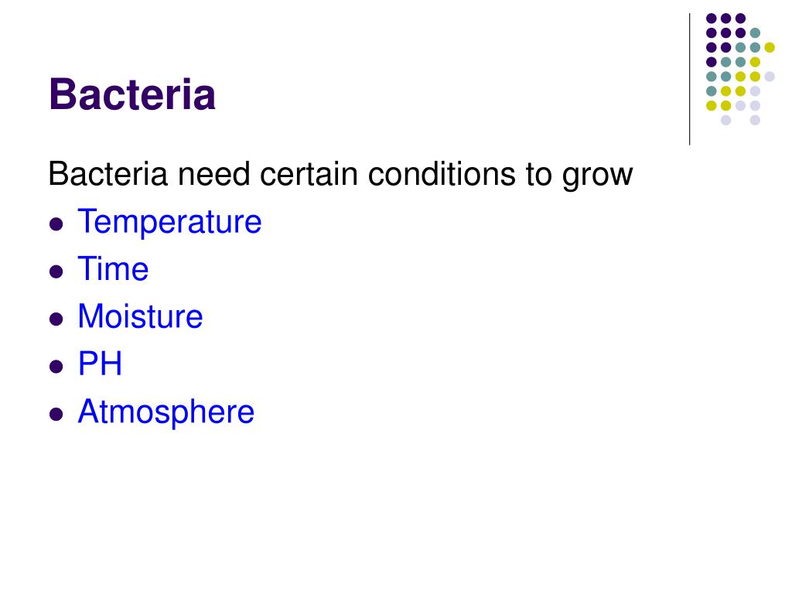The image size is (792, 594).
Task: Click the rightmost yellow dot in dot grid
Action: click(770, 47)
